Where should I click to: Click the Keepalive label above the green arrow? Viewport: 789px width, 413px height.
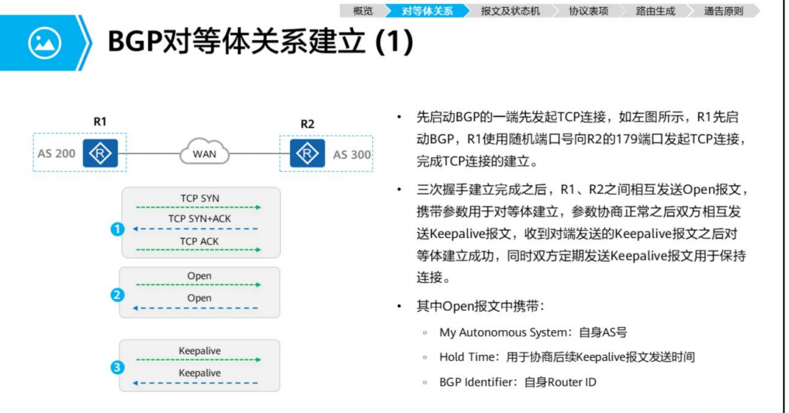click(x=199, y=351)
